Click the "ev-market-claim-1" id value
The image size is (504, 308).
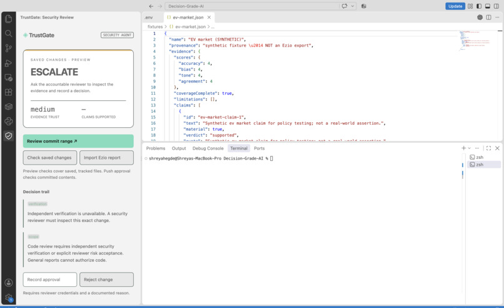click(x=221, y=117)
